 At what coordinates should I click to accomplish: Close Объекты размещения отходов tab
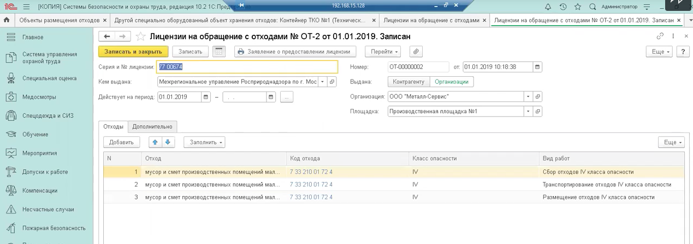[x=105, y=20]
